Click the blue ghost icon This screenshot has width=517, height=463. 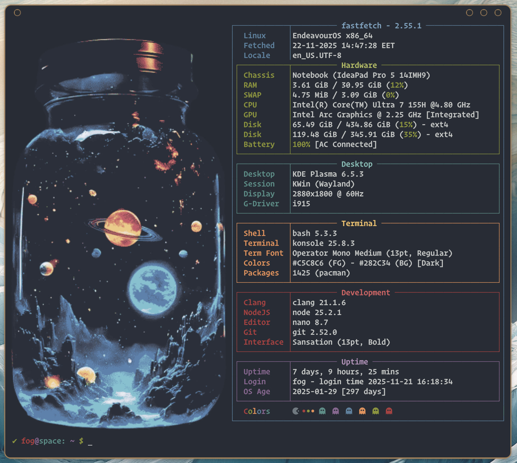(349, 411)
